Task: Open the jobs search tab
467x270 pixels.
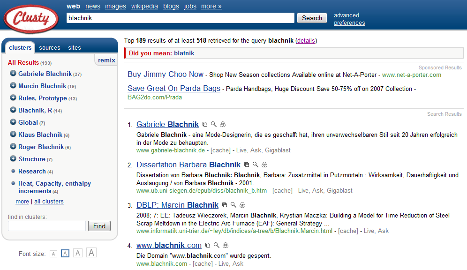Action: click(190, 6)
